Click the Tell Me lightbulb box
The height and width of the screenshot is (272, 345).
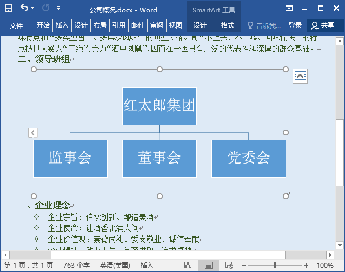(x=264, y=25)
